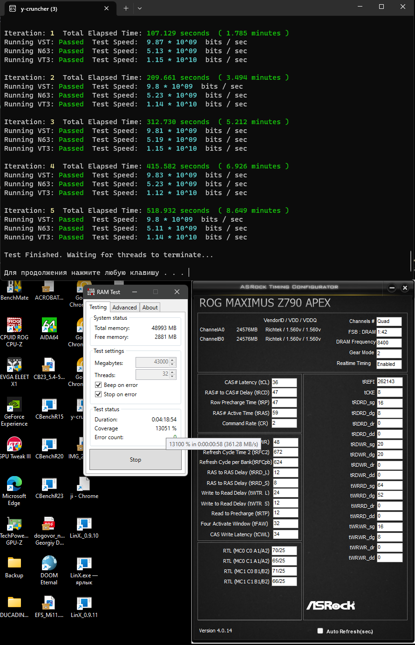Open the Backup folder on desktop
Viewport: 415px width, 645px height.
pyautogui.click(x=14, y=567)
